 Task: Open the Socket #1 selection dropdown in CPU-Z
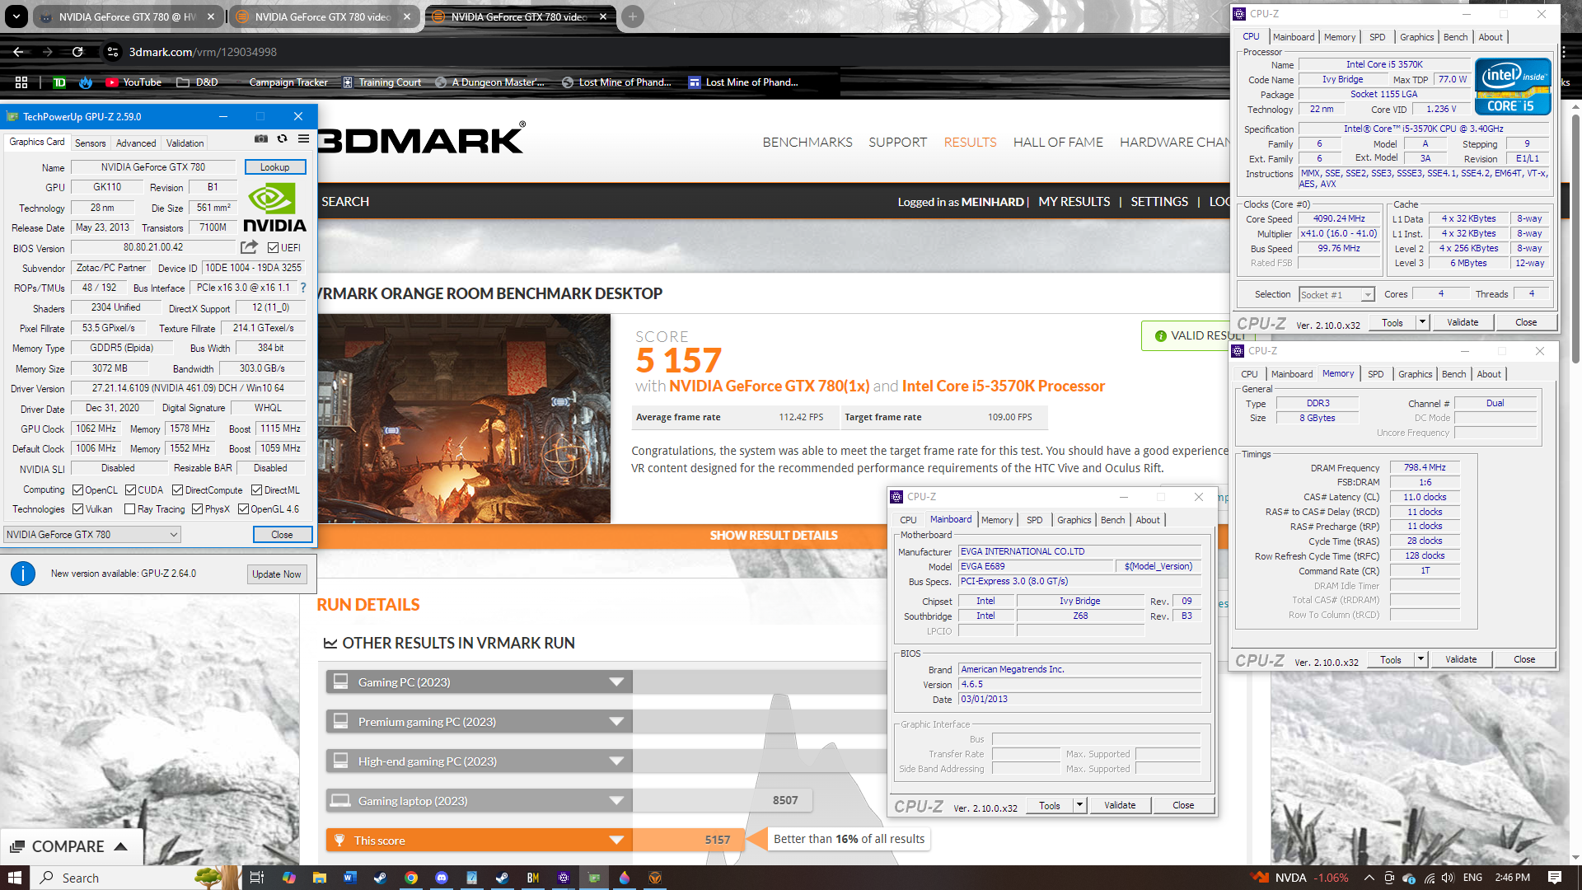(x=1336, y=295)
